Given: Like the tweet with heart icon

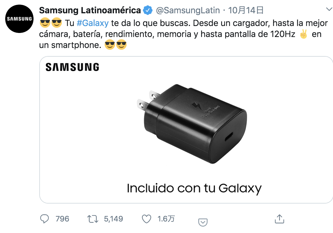Looking at the screenshot, I should (x=146, y=219).
